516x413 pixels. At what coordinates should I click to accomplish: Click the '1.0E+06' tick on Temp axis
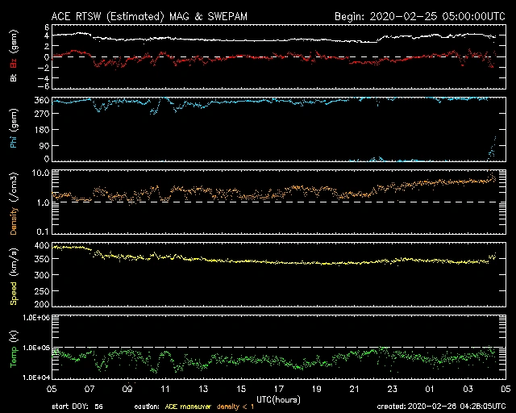click(36, 318)
